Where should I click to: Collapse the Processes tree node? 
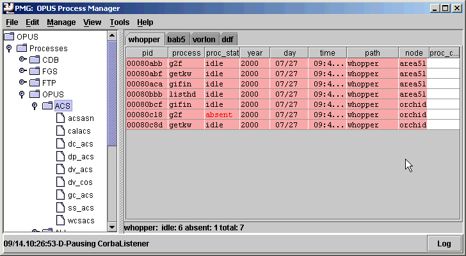(x=8, y=48)
